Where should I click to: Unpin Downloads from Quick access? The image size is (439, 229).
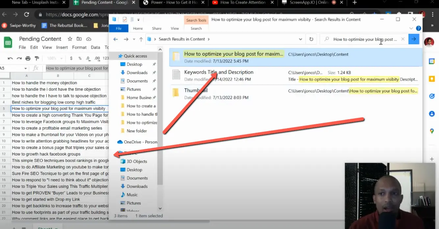point(154,72)
